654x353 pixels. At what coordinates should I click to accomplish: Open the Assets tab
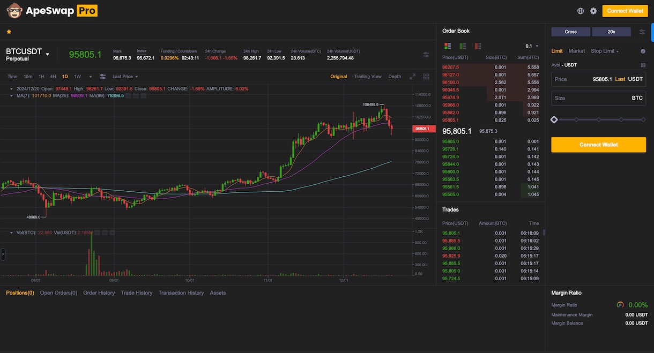(218, 293)
